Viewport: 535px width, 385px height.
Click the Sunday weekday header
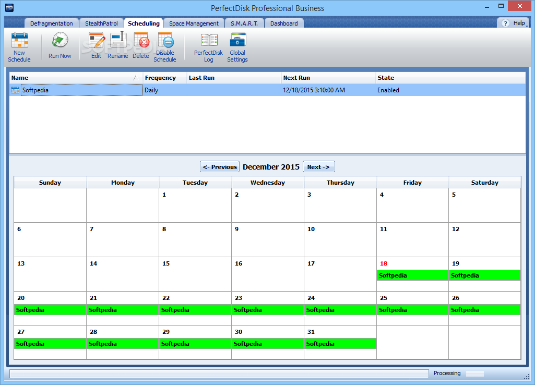tap(50, 183)
